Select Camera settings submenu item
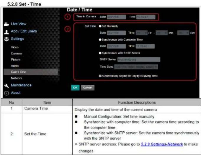The image size is (201, 155). tap(16, 53)
